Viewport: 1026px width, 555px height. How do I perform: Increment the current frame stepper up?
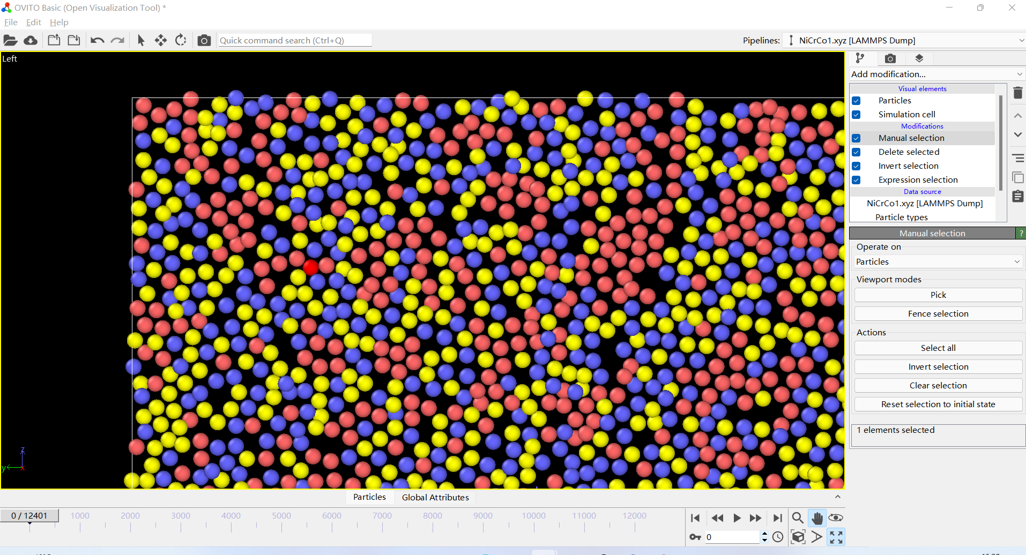point(764,534)
